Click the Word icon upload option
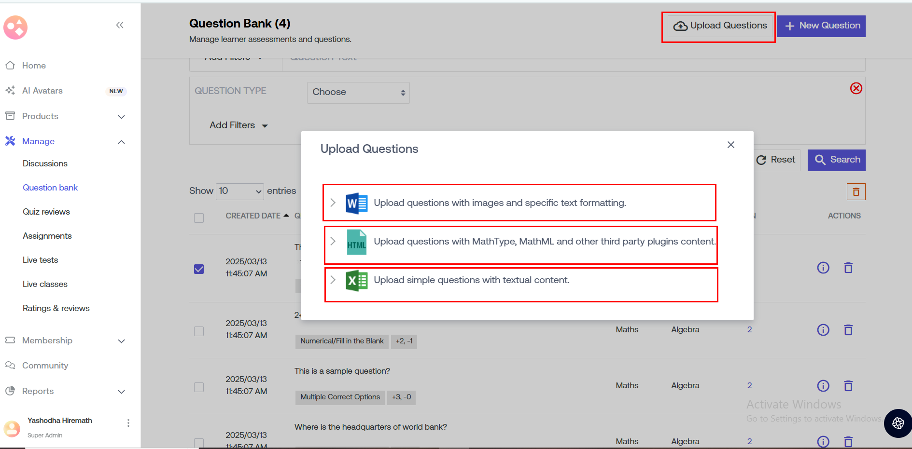Image resolution: width=912 pixels, height=449 pixels. coord(356,203)
